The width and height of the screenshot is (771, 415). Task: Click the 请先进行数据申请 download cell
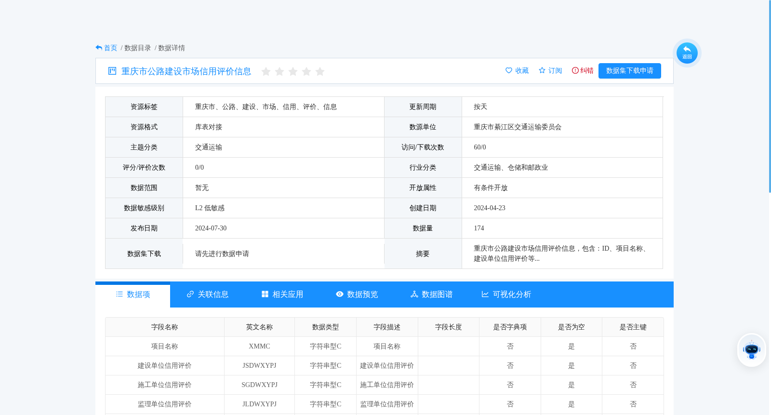pyautogui.click(x=222, y=254)
